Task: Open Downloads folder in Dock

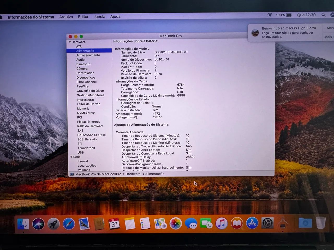Action: (305, 223)
